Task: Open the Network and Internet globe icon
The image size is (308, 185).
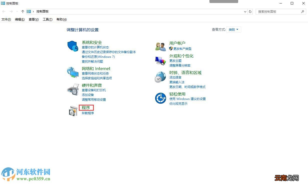Action: click(73, 72)
